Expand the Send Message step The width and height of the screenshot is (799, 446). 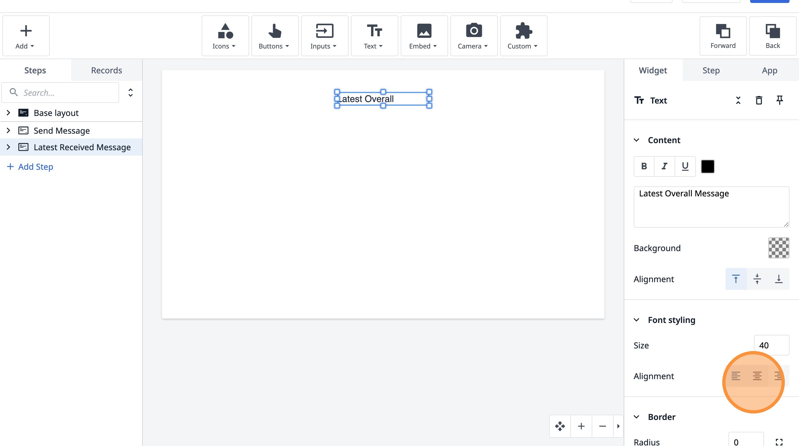point(8,130)
